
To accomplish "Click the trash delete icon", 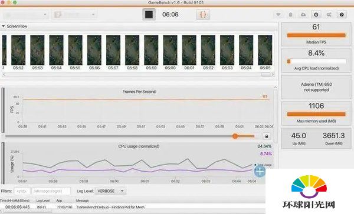I will coord(290,15).
